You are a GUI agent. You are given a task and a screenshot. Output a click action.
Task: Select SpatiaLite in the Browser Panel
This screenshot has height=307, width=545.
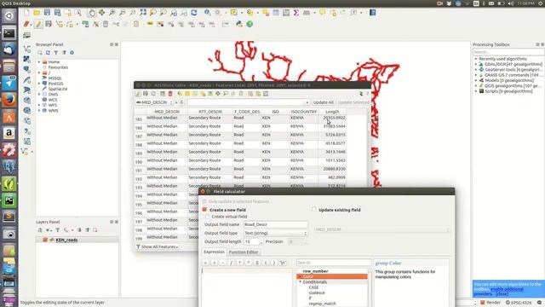click(x=57, y=89)
